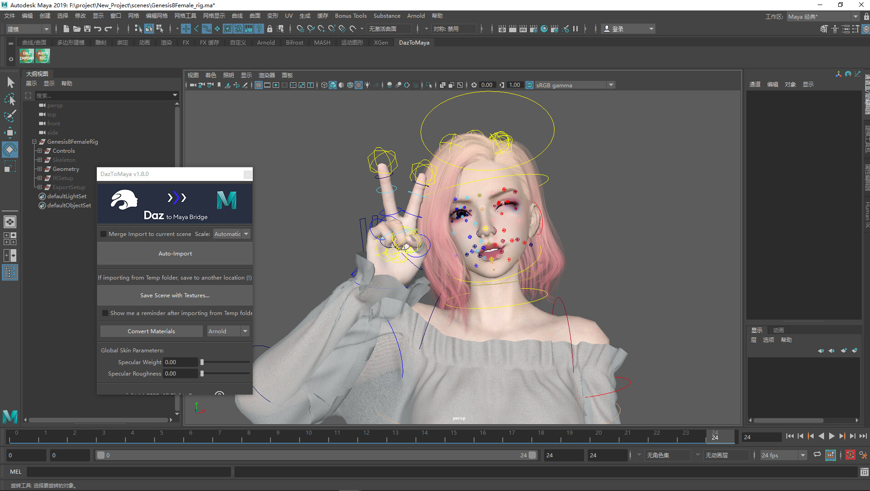
Task: Switch to the MASH shelf tab
Action: click(x=322, y=43)
